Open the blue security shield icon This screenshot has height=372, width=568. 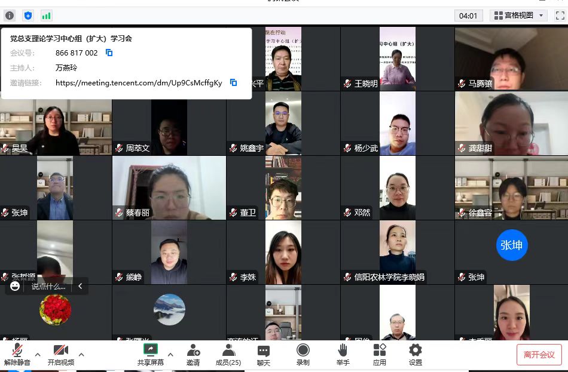(28, 16)
